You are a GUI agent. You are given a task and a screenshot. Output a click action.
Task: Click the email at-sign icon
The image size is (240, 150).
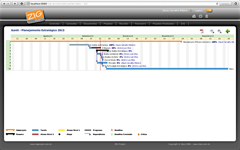coord(207,16)
